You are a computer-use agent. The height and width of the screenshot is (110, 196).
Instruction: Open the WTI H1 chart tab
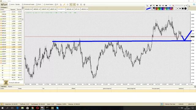[77, 9]
